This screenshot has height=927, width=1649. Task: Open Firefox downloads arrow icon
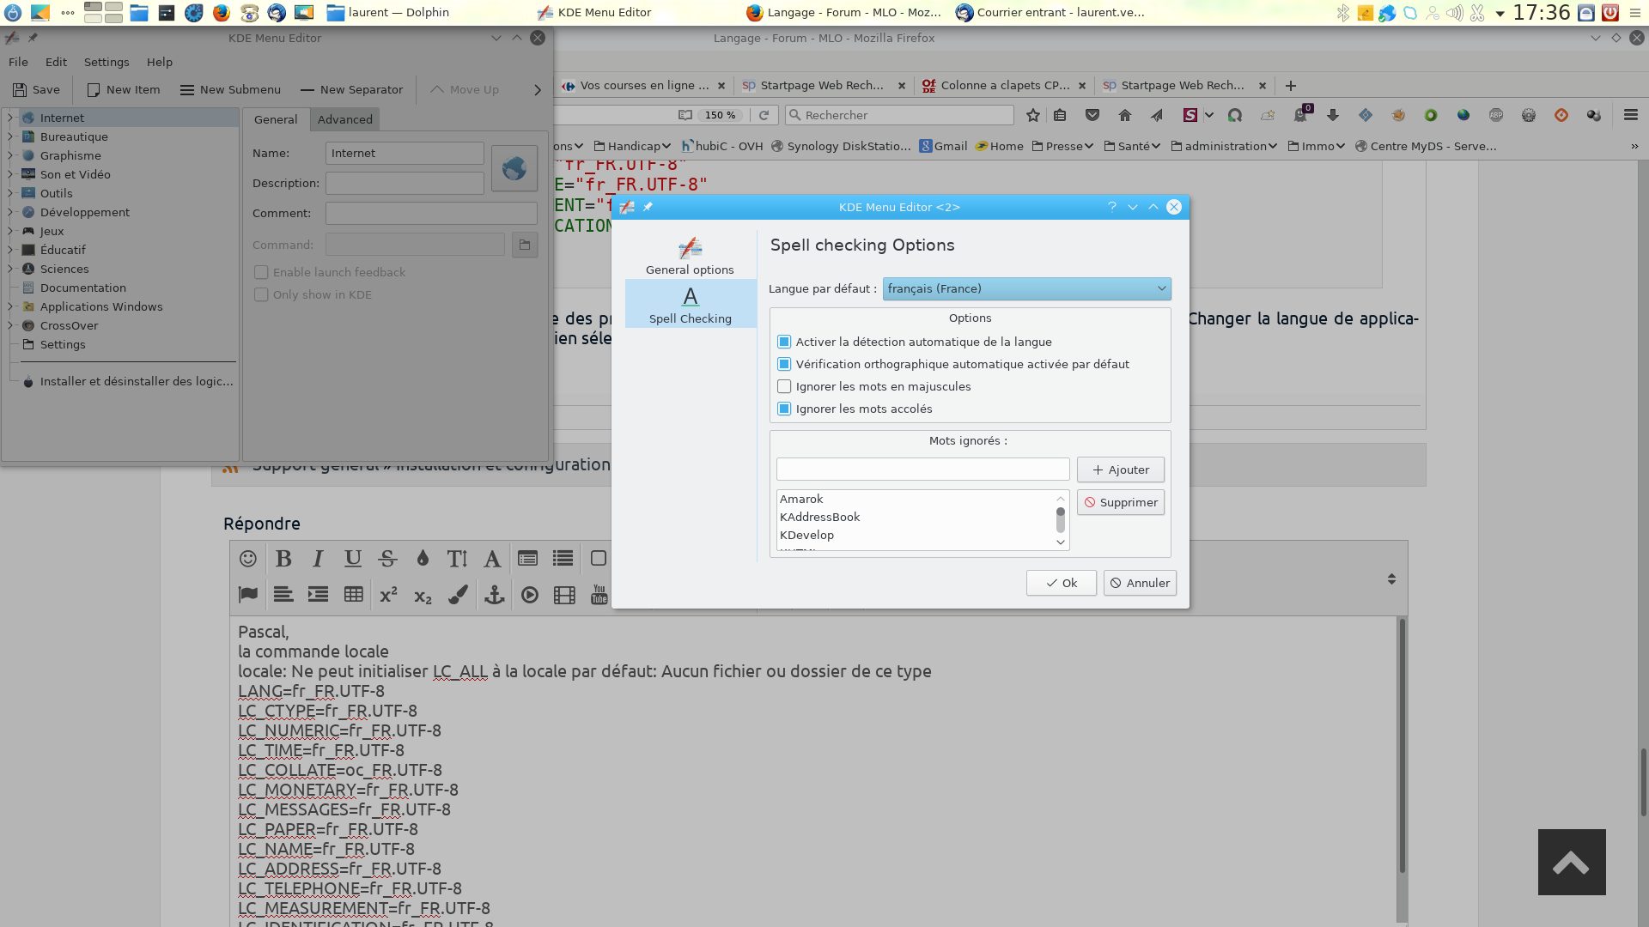(x=1333, y=115)
